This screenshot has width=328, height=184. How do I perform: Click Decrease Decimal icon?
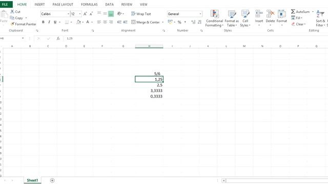199,22
